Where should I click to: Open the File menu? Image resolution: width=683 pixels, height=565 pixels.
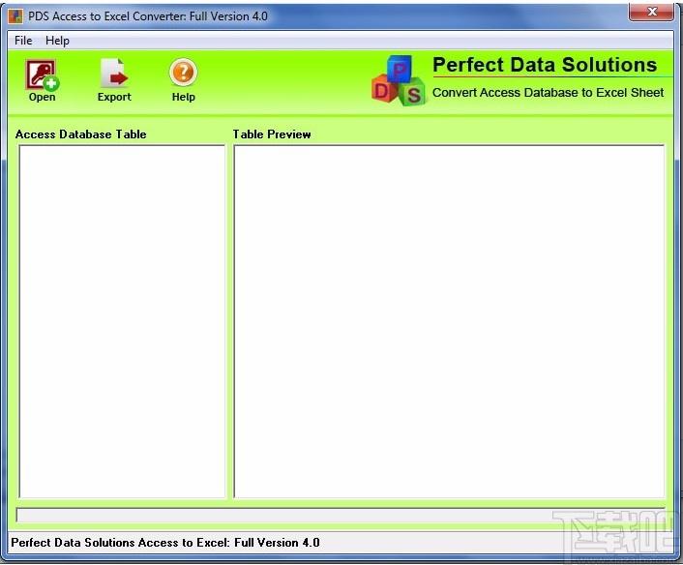pyautogui.click(x=23, y=41)
